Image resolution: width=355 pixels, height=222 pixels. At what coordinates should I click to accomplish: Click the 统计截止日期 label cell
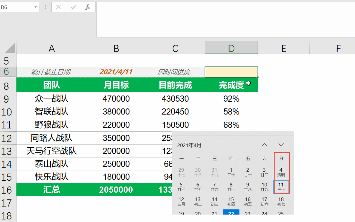[x=52, y=72]
